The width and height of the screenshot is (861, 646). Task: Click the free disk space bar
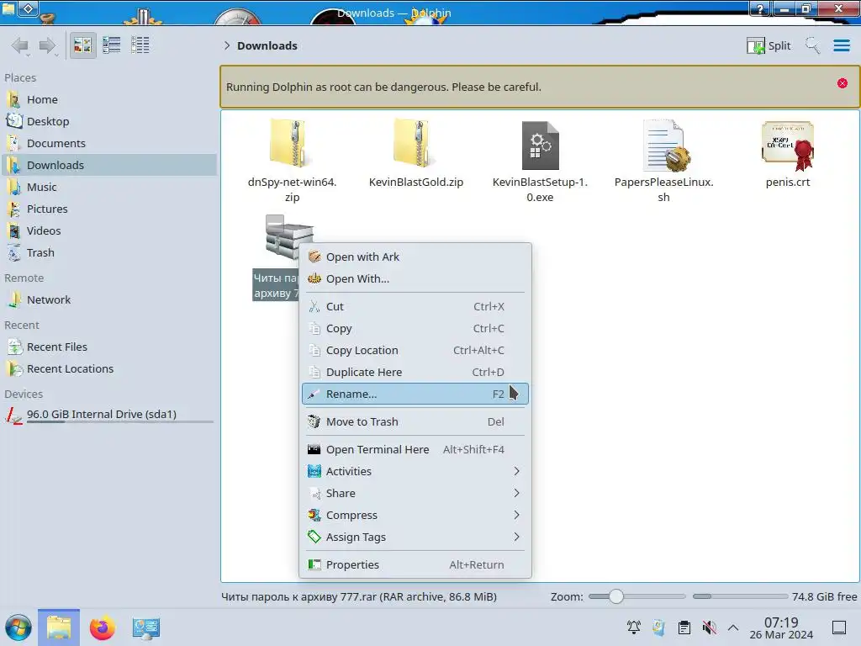click(x=740, y=596)
